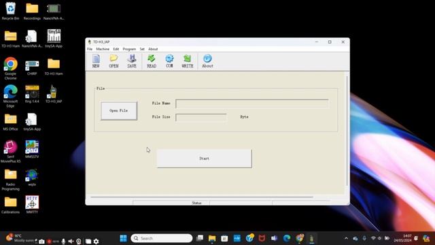Screen dimensions: 435x245
Task: Click the settings gear on taskbar left
Action: coord(96,242)
